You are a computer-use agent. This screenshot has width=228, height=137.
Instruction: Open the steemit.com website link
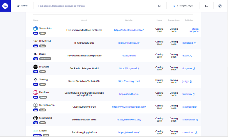tap(129, 132)
